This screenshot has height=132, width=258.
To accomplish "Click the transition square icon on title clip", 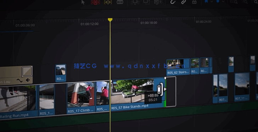I will coord(27,71).
